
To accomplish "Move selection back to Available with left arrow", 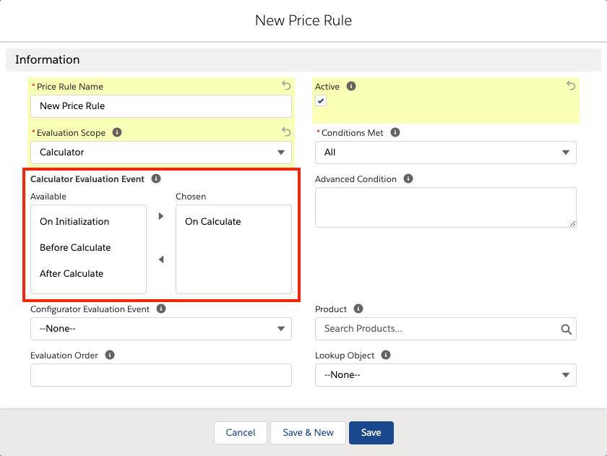I will coord(161,259).
